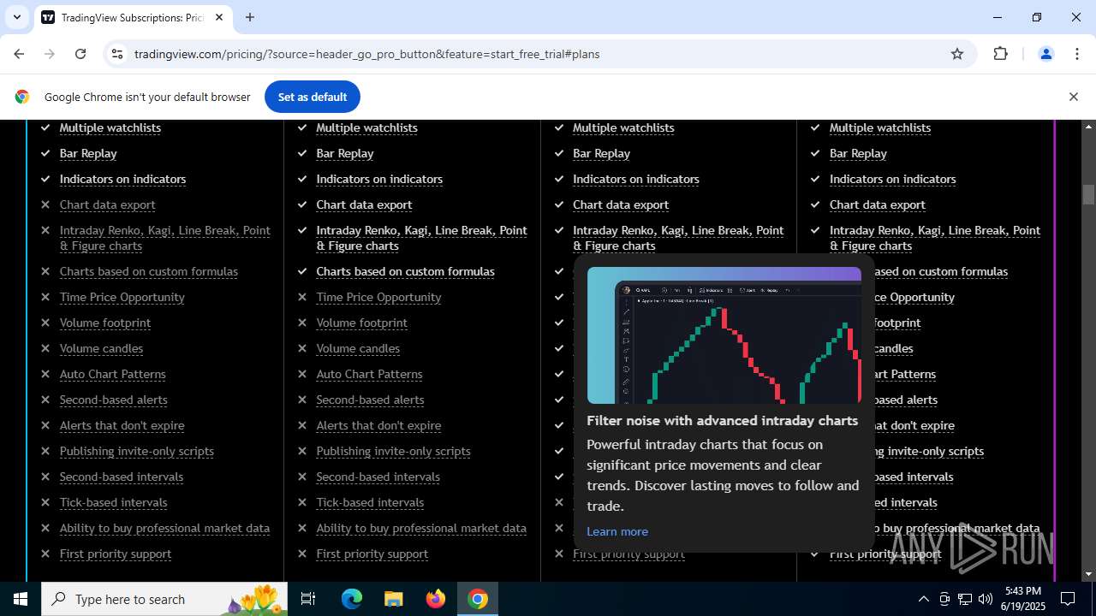Click Publishing invite-only scripts, first column
The width and height of the screenshot is (1096, 616).
point(136,451)
